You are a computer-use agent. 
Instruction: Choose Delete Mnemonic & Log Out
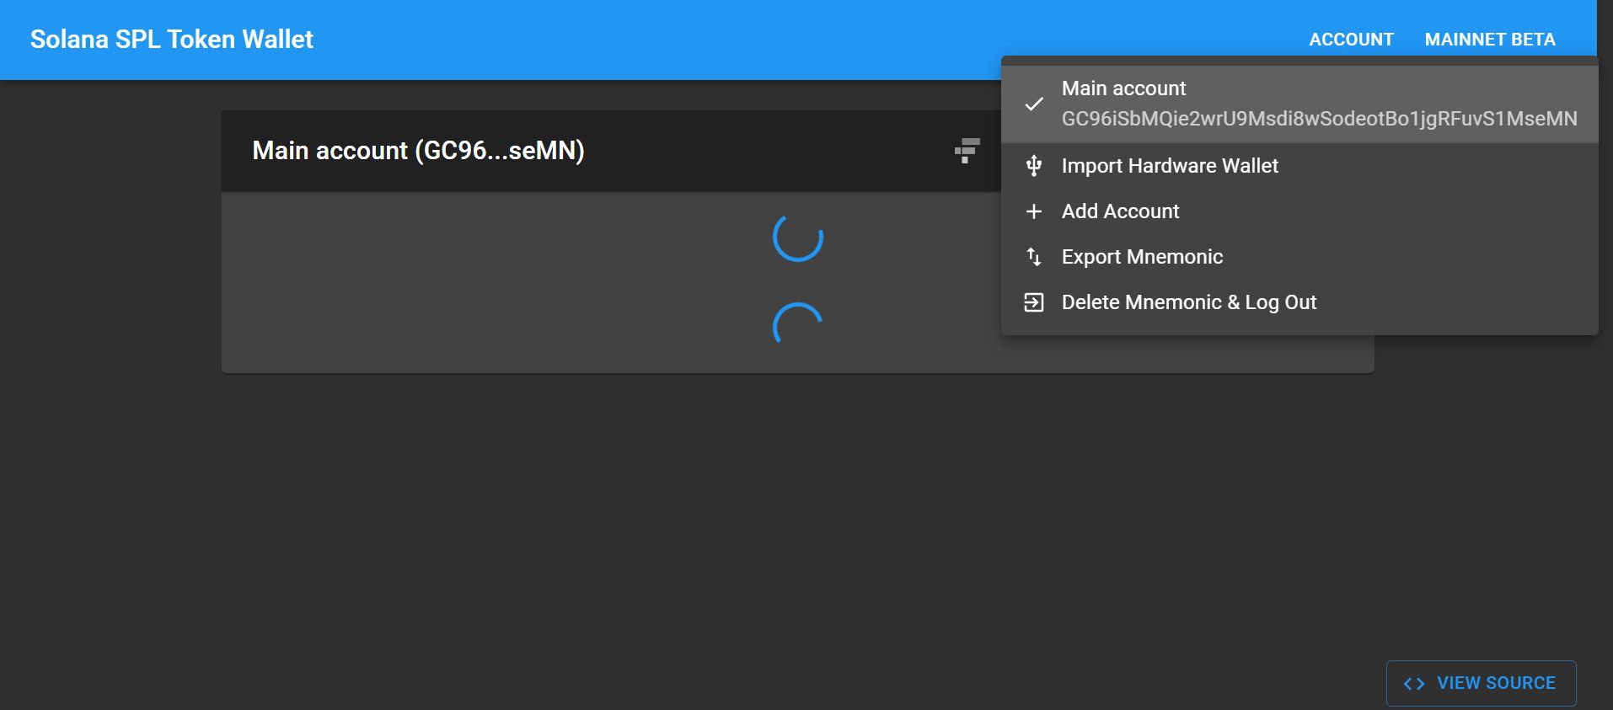1300,302
